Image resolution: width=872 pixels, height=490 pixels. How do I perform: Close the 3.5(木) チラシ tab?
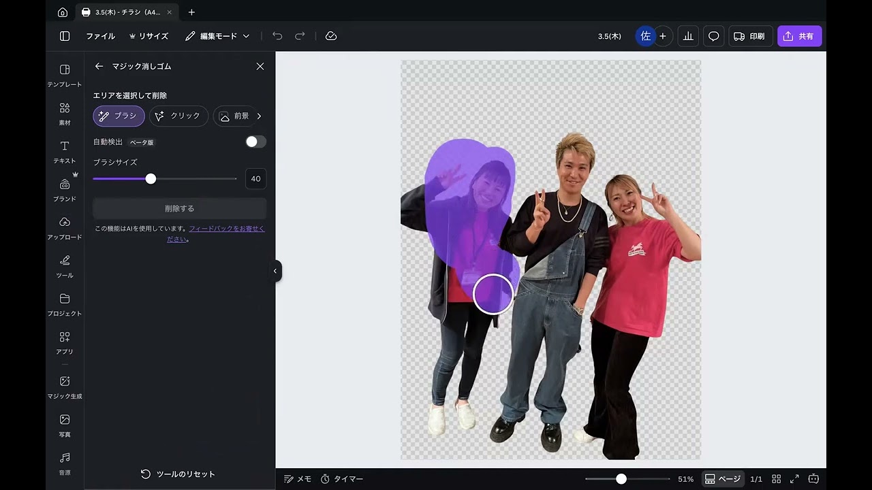[170, 12]
